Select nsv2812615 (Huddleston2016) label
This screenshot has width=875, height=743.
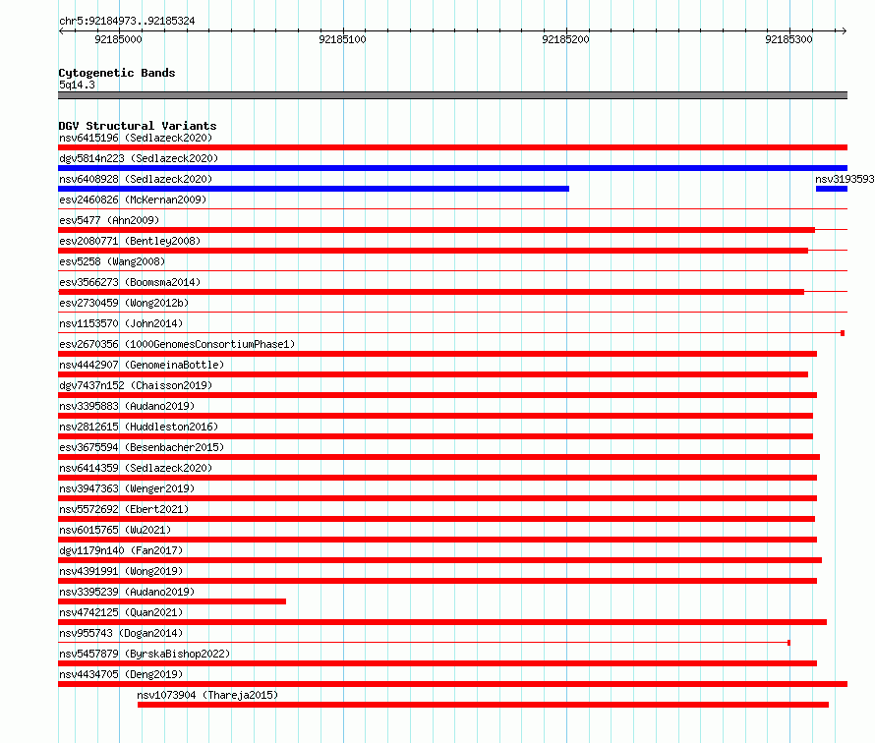(x=139, y=427)
